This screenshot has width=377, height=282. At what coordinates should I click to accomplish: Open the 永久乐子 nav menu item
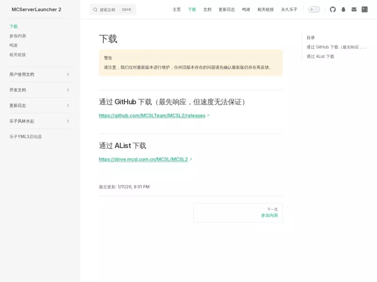[x=289, y=9]
